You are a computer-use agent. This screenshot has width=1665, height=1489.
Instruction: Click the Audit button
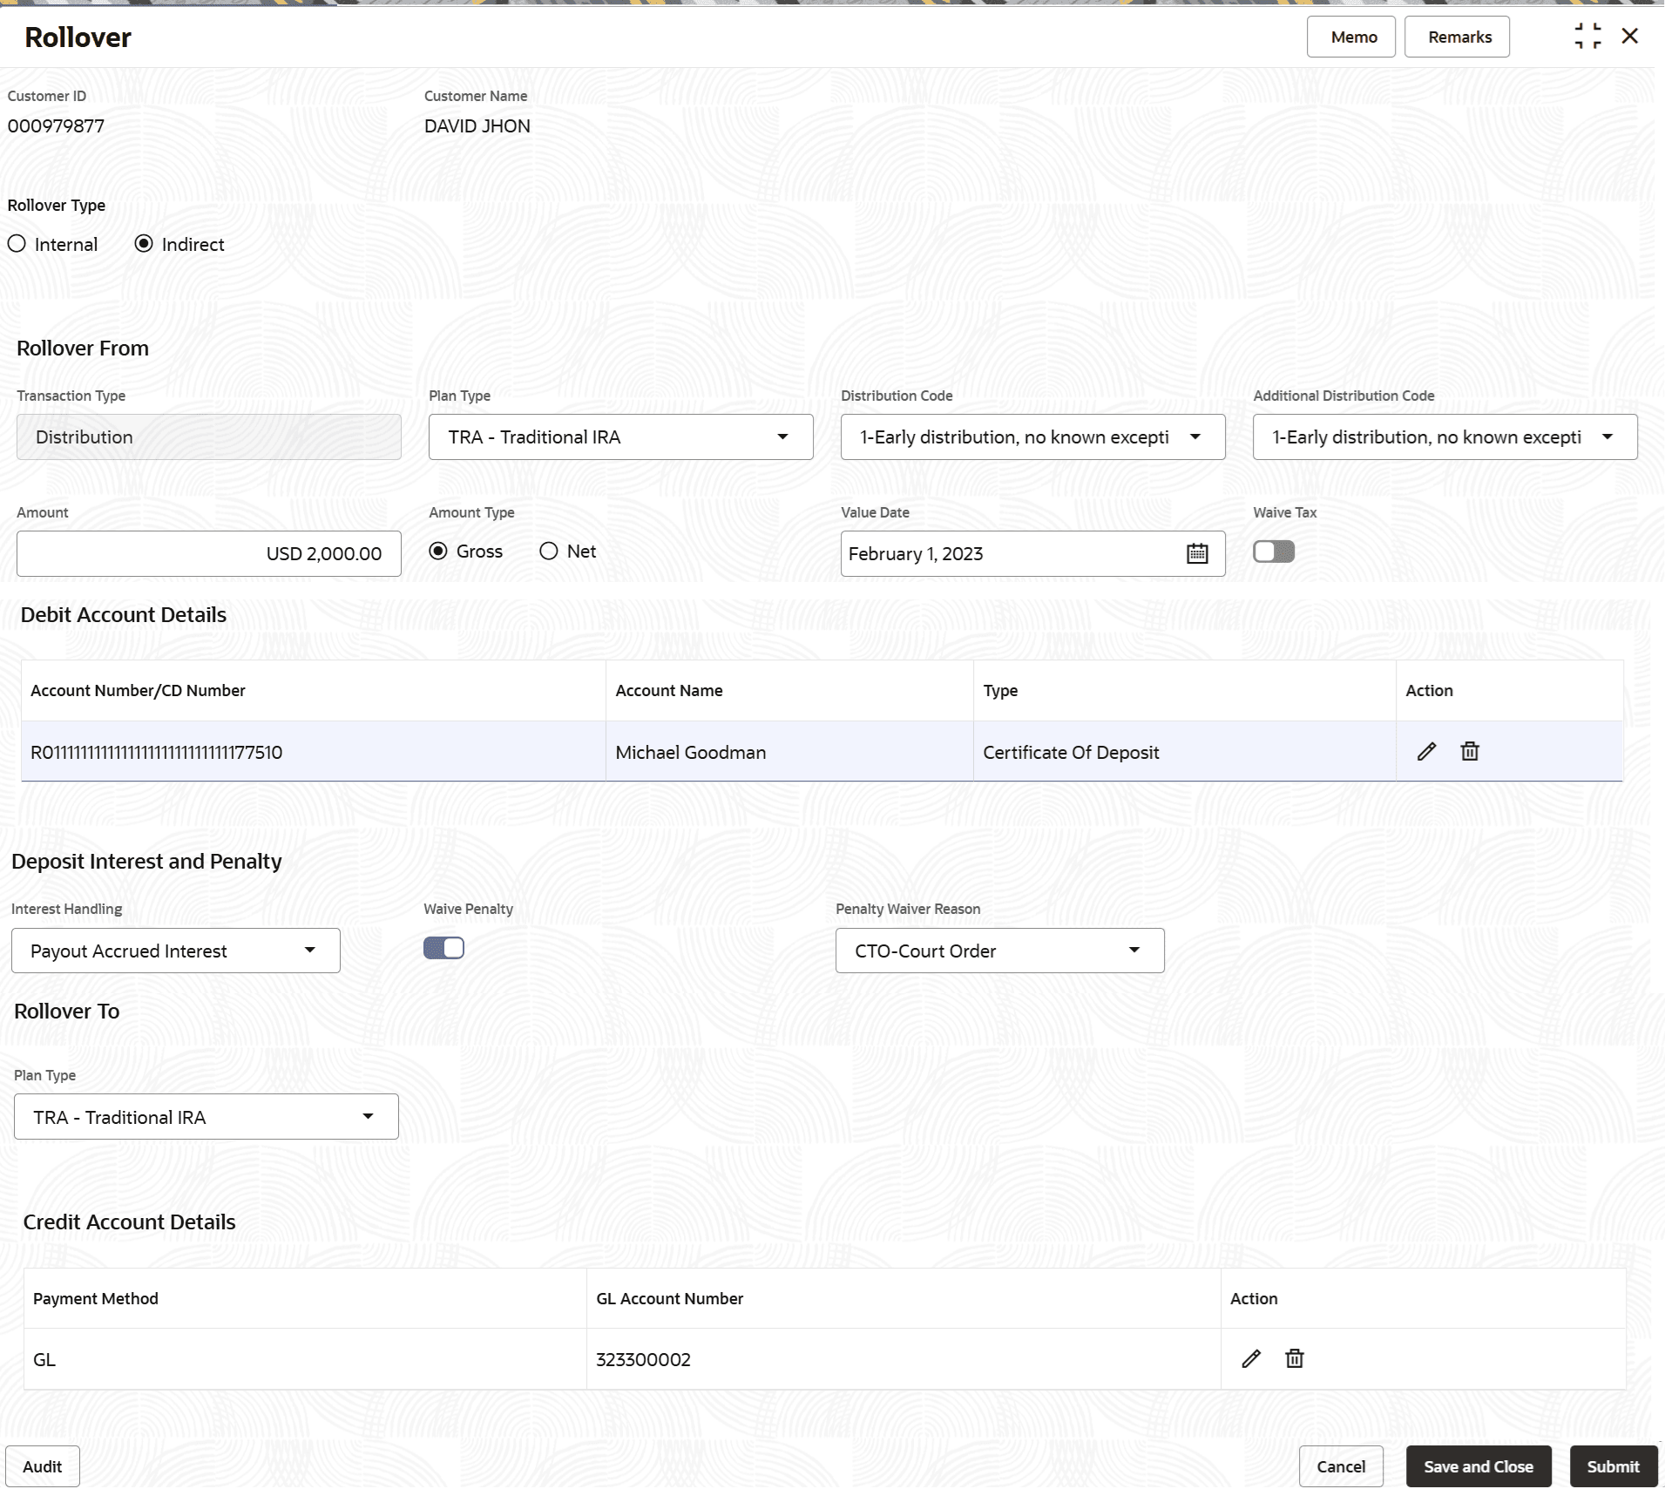[43, 1466]
